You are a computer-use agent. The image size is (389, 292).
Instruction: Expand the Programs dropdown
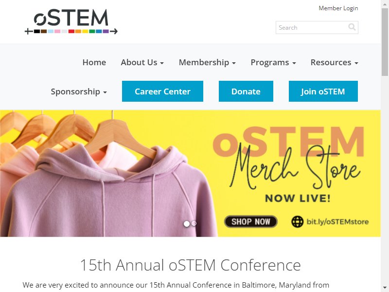[273, 62]
